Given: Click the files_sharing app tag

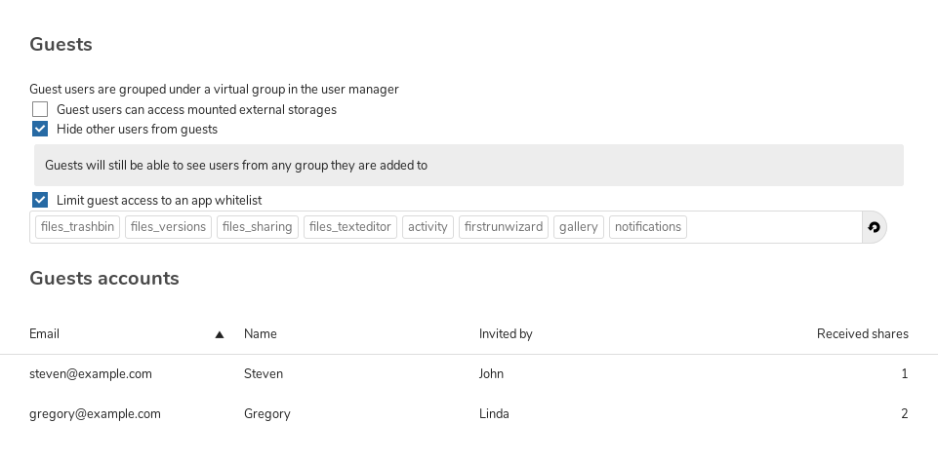Looking at the screenshot, I should coord(258,227).
